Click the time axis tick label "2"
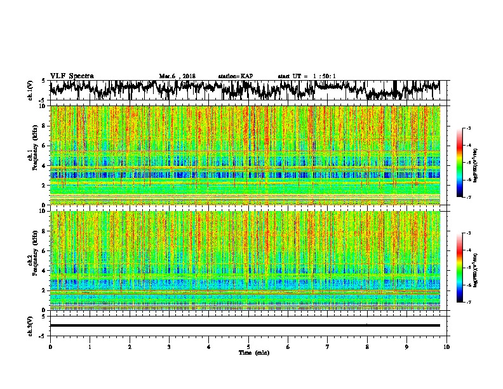The image size is (503, 389). (130, 347)
